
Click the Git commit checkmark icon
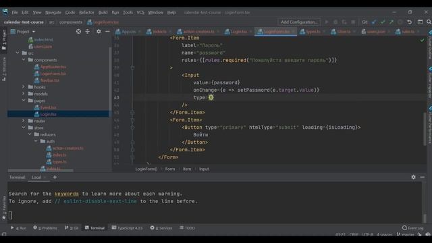383,22
